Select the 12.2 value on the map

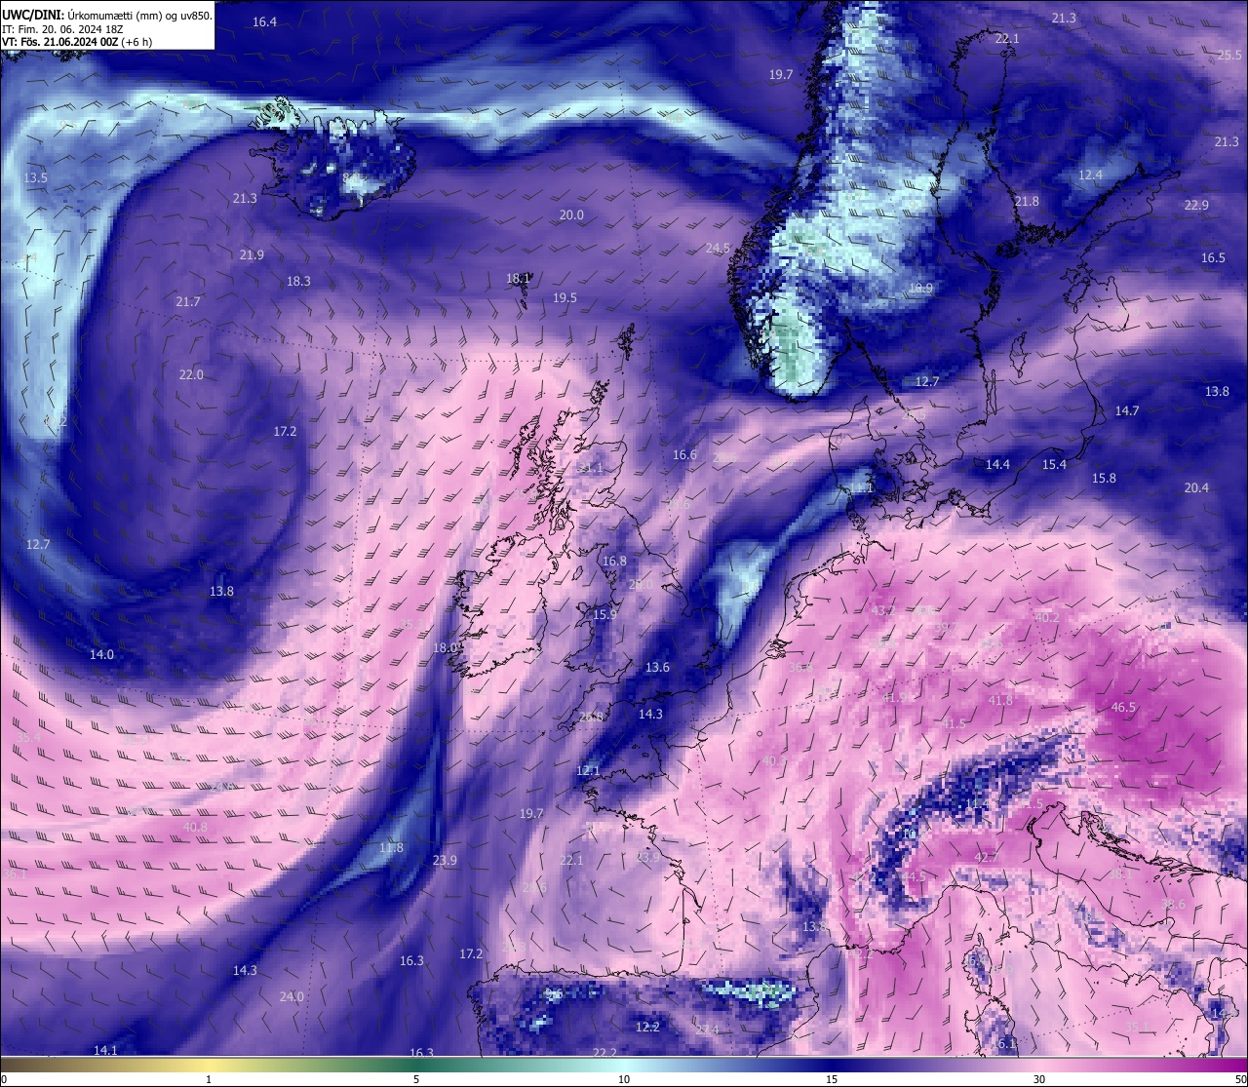point(647,1027)
